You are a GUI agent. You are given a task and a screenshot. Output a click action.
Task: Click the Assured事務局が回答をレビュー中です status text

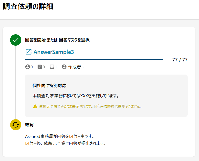coord(60,136)
